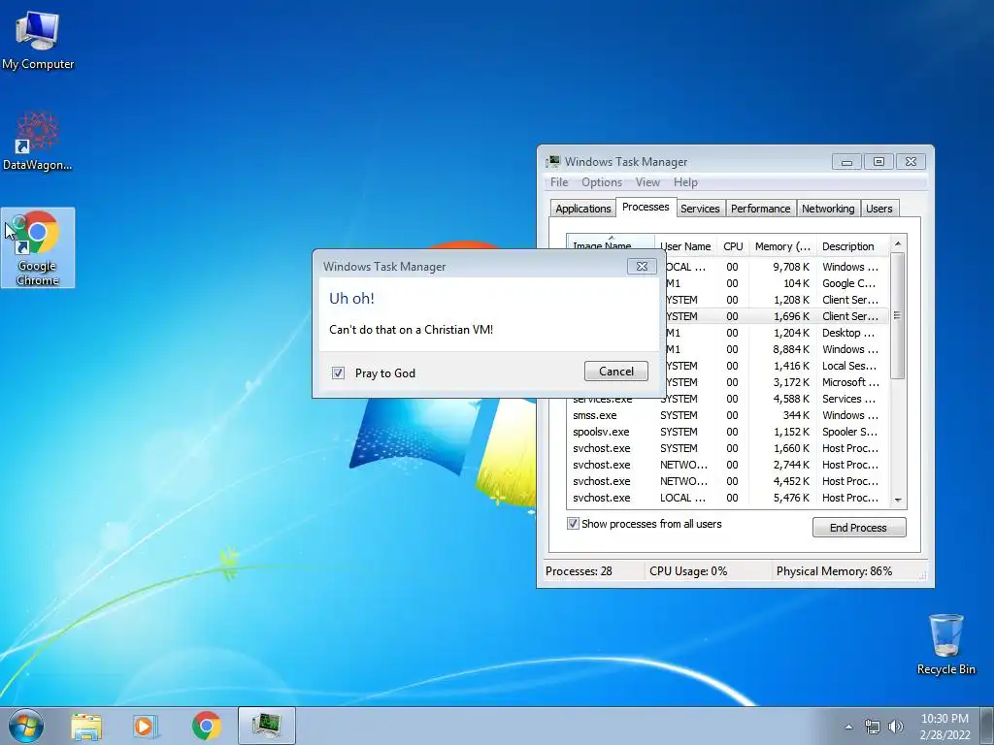The height and width of the screenshot is (745, 994).
Task: Sort by Description column header
Action: tap(852, 246)
